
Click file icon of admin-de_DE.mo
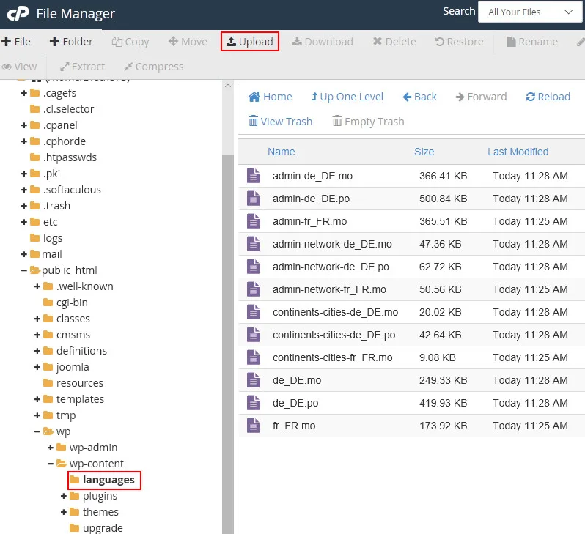[254, 176]
